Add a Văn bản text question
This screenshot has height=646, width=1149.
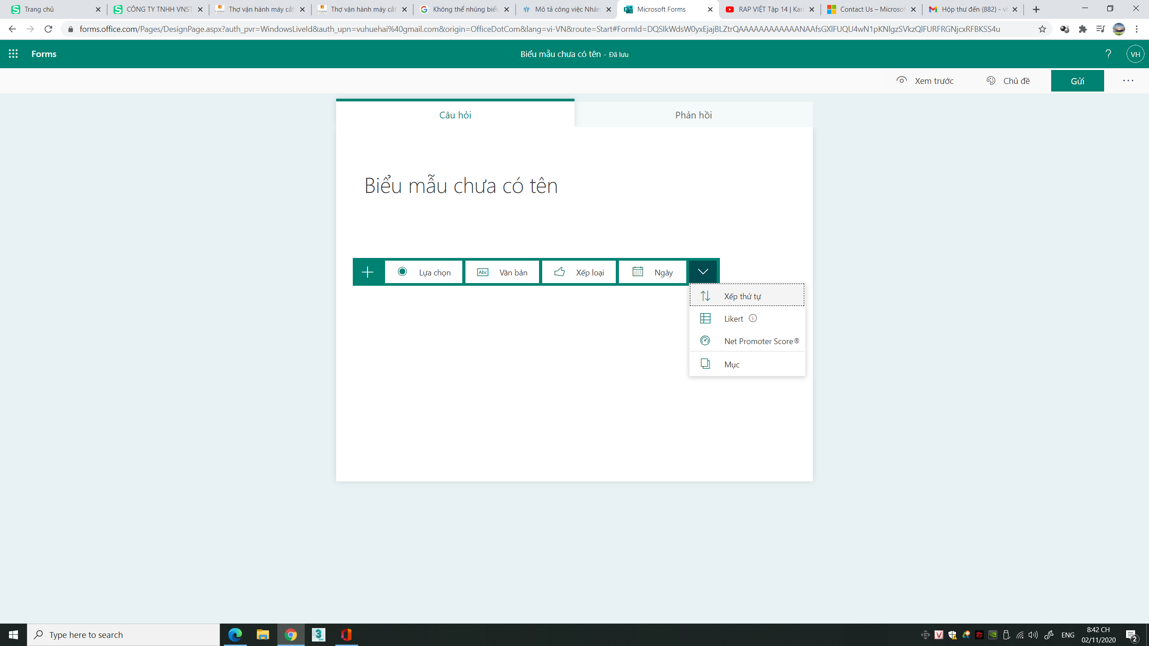(x=502, y=272)
